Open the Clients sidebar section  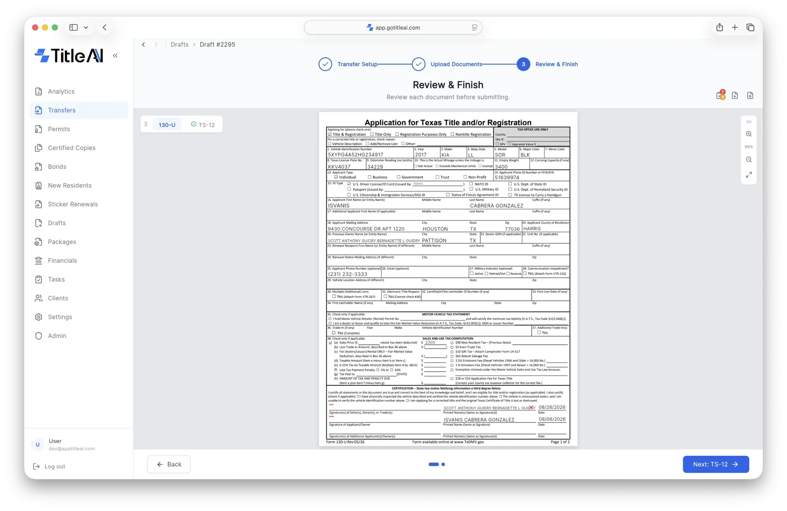pyautogui.click(x=79, y=298)
